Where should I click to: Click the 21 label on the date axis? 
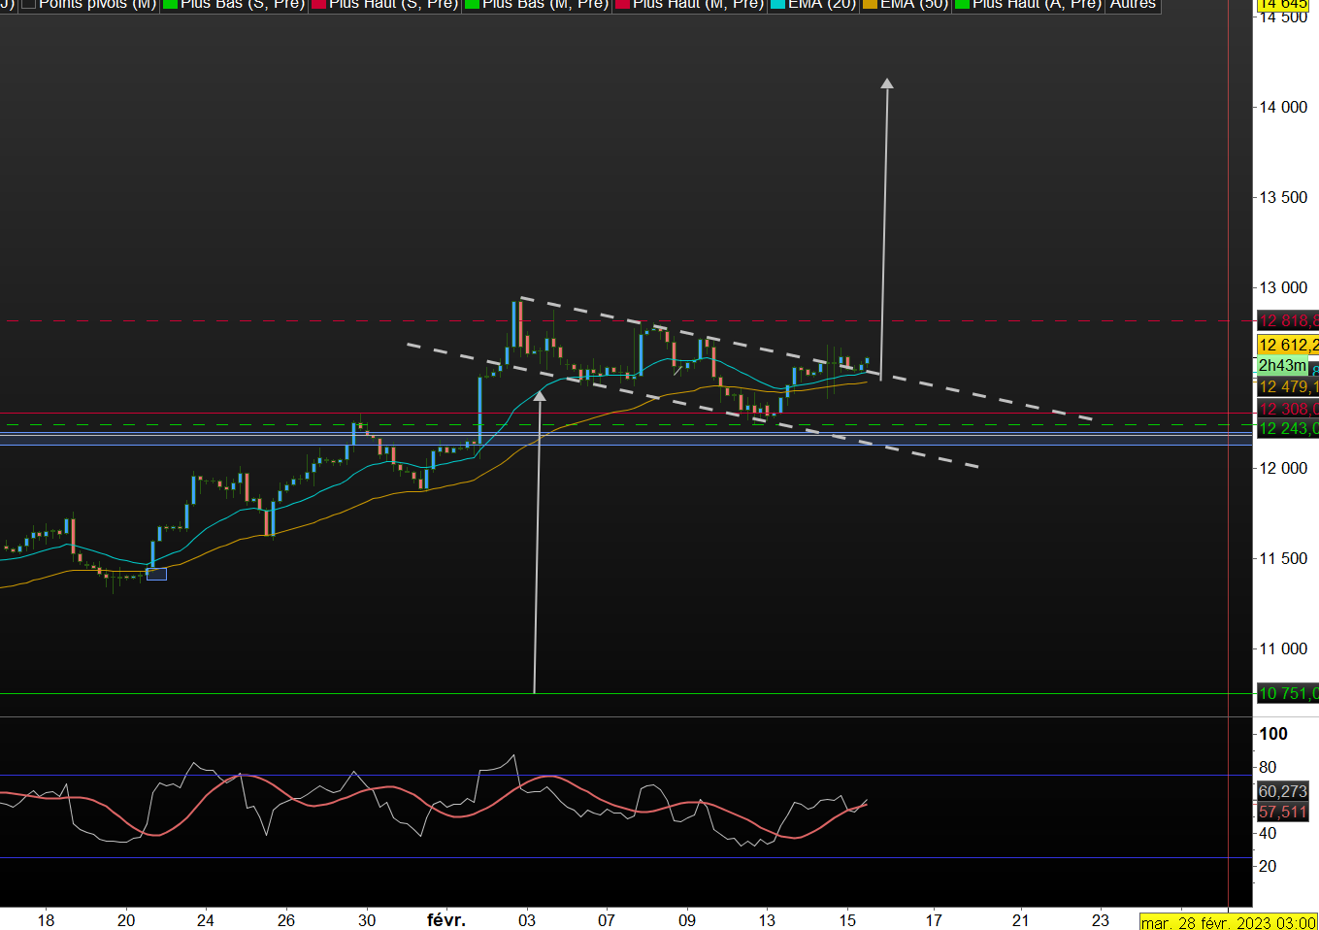click(1020, 920)
